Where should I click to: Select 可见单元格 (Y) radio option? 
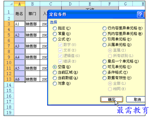coord(104,67)
